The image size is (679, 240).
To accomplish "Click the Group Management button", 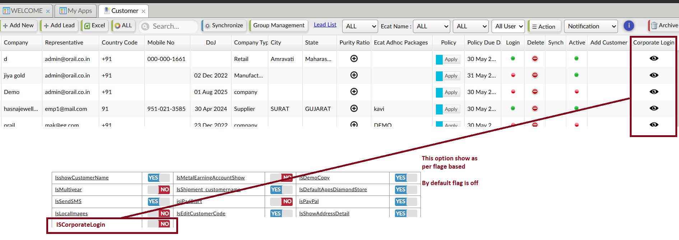I will (x=279, y=25).
